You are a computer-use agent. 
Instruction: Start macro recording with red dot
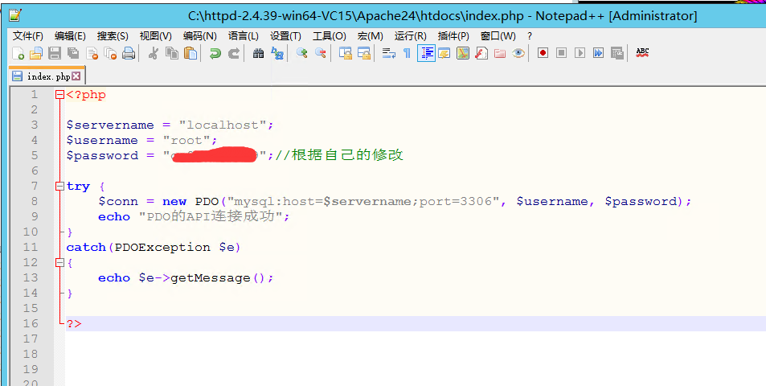pyautogui.click(x=543, y=53)
